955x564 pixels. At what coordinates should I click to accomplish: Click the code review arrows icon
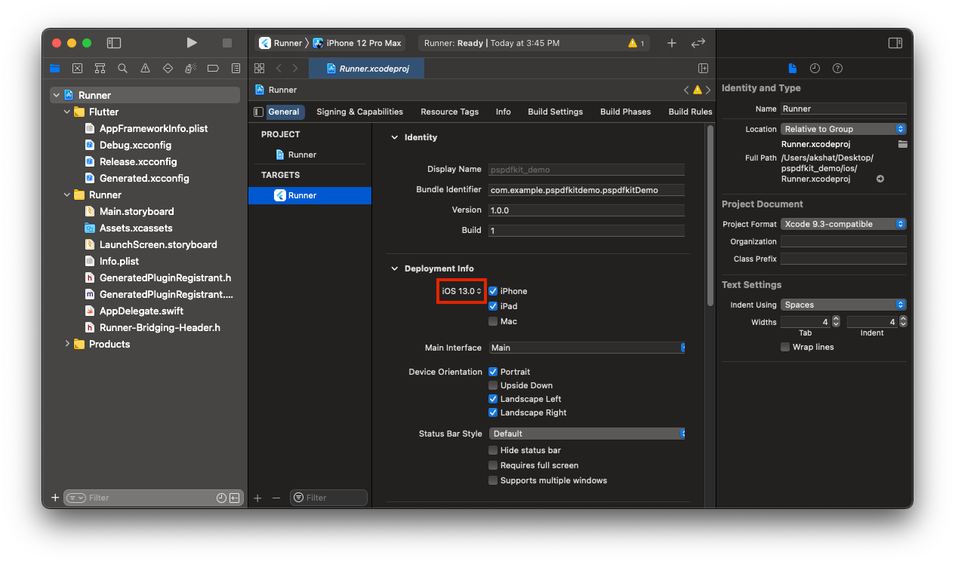coord(698,43)
